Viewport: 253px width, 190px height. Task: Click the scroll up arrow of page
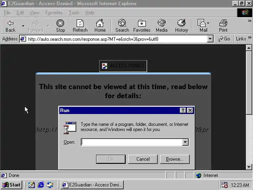(249, 48)
